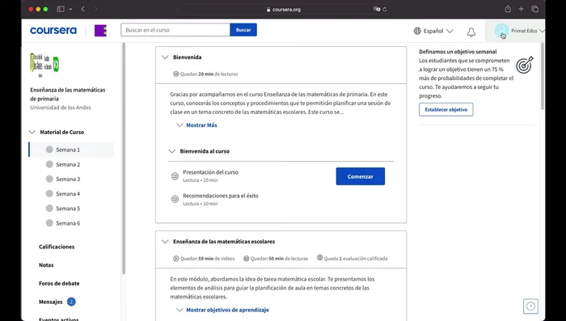
Task: Go back with Safari back arrow
Action: pos(83,9)
